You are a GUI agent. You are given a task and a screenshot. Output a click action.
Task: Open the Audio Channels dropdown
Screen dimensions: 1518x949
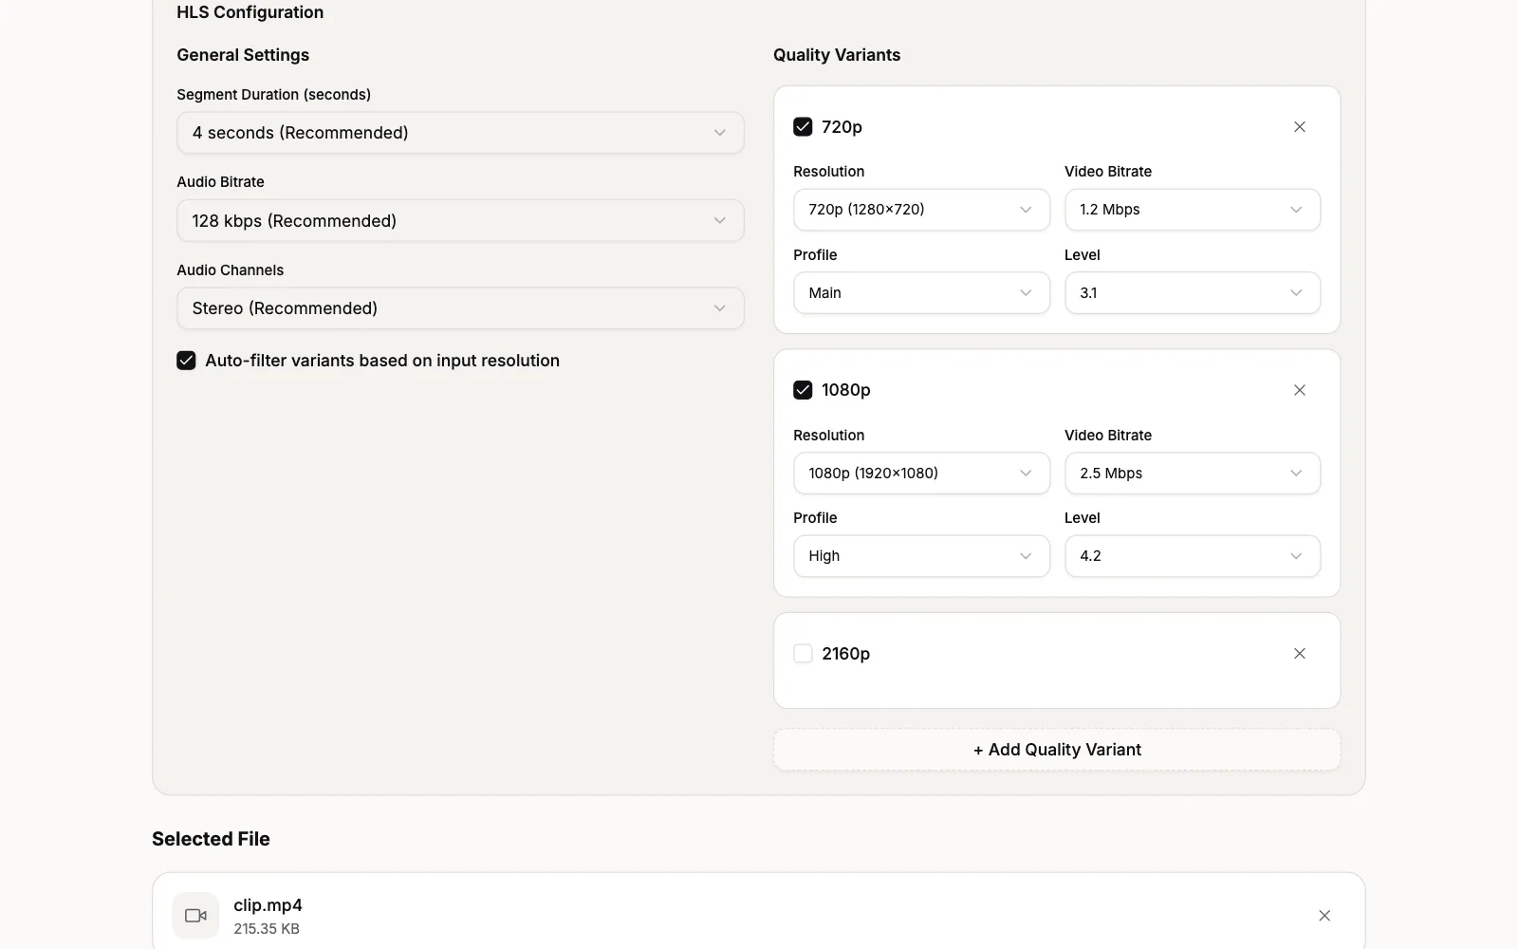point(460,308)
